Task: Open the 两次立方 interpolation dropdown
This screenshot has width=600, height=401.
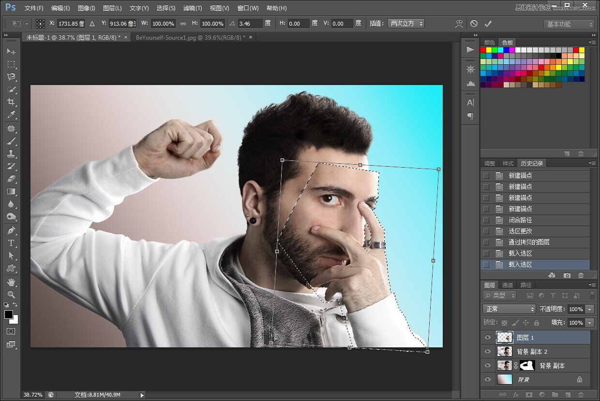Action: click(x=406, y=24)
